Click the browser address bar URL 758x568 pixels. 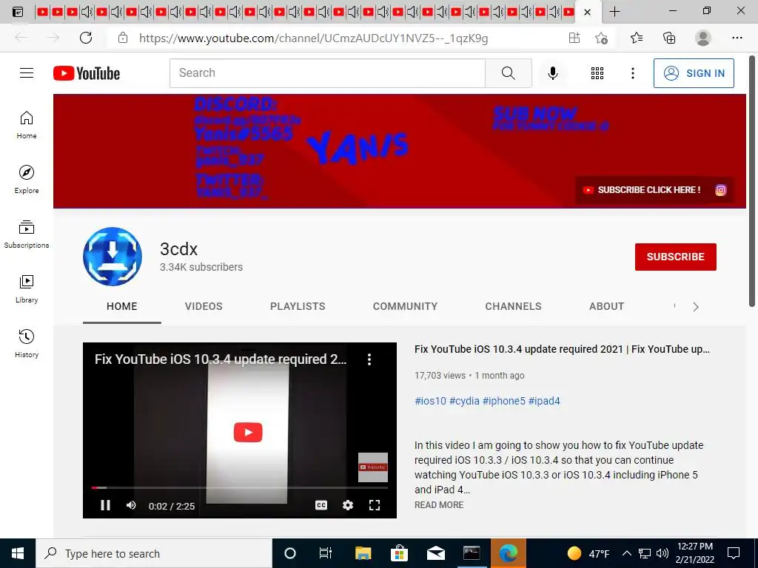click(x=313, y=38)
